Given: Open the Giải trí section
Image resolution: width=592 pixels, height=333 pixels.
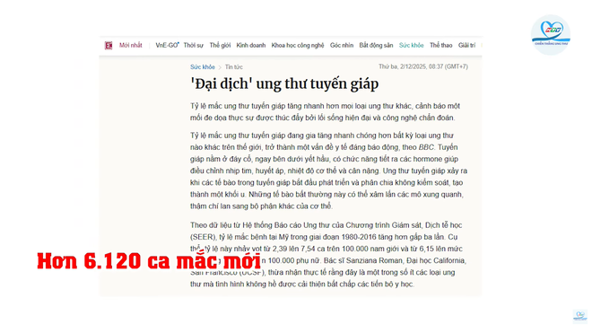Looking at the screenshot, I should (x=466, y=46).
